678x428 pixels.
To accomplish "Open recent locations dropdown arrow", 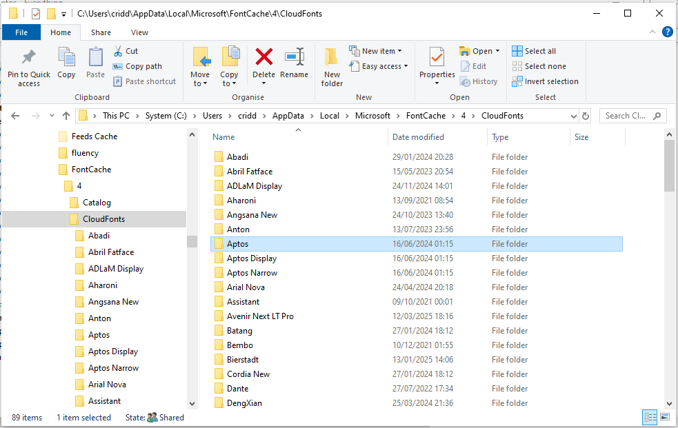I will [52, 116].
